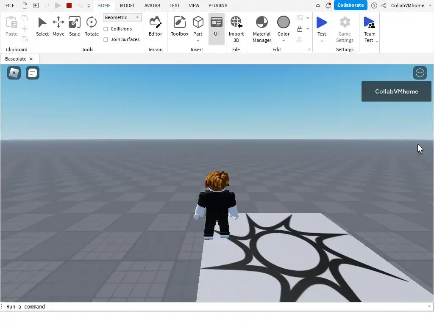Click Import 3D
The width and height of the screenshot is (434, 325).
point(236,29)
